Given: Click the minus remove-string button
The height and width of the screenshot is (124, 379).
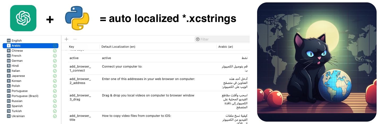Looking at the screenshot, I should (x=75, y=39).
